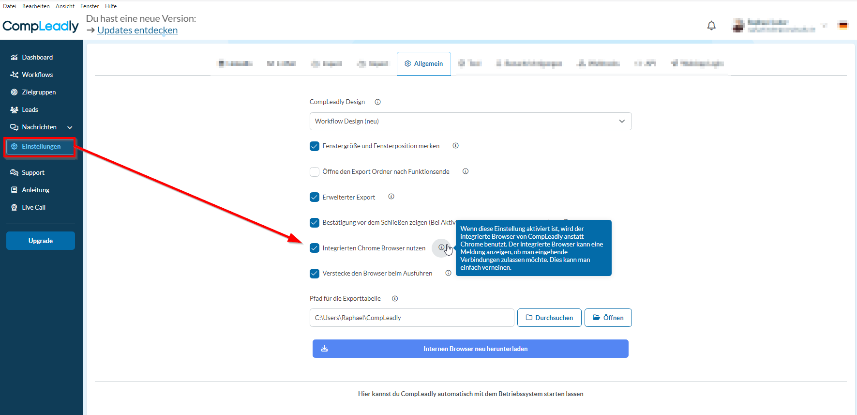Screen dimensions: 857x415
Task: Click the notification bell icon
Action: tap(711, 26)
